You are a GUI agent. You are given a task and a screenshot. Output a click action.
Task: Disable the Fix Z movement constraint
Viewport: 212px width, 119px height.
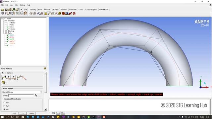(4, 109)
